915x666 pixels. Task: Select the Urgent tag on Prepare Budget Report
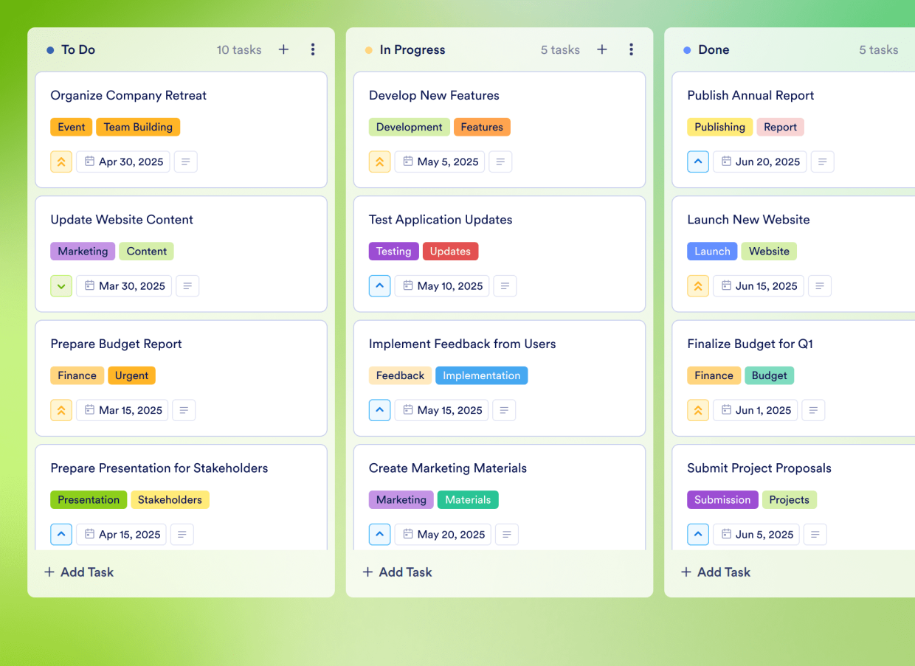click(x=131, y=375)
